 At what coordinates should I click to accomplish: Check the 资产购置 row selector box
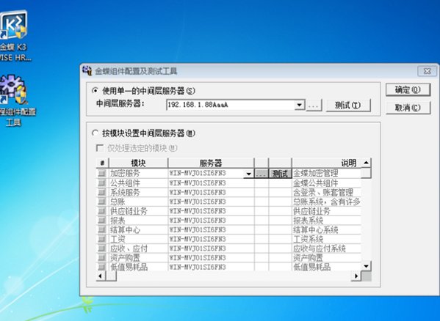tap(101, 258)
